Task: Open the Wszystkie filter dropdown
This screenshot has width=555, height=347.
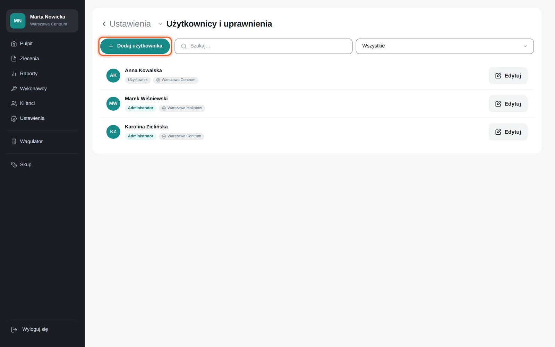Action: tap(444, 46)
